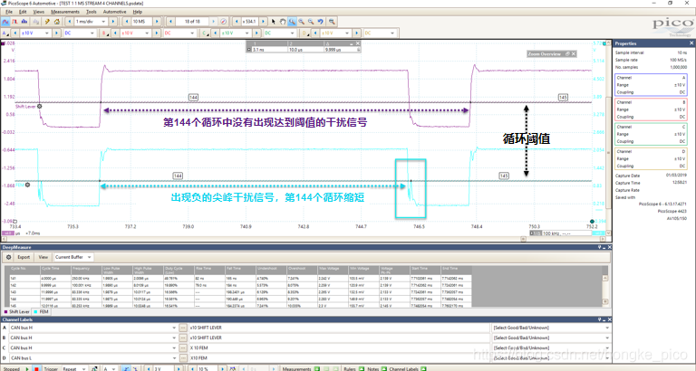Switch to Spectrum mode icon

click(24, 22)
